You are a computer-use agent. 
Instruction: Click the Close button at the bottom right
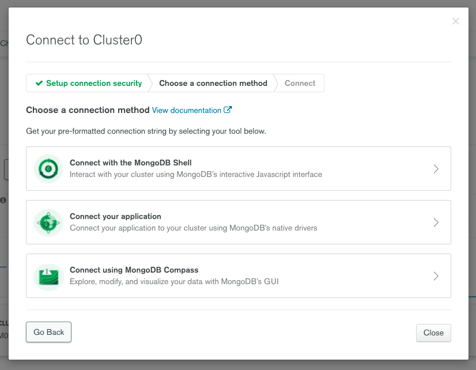(x=433, y=333)
